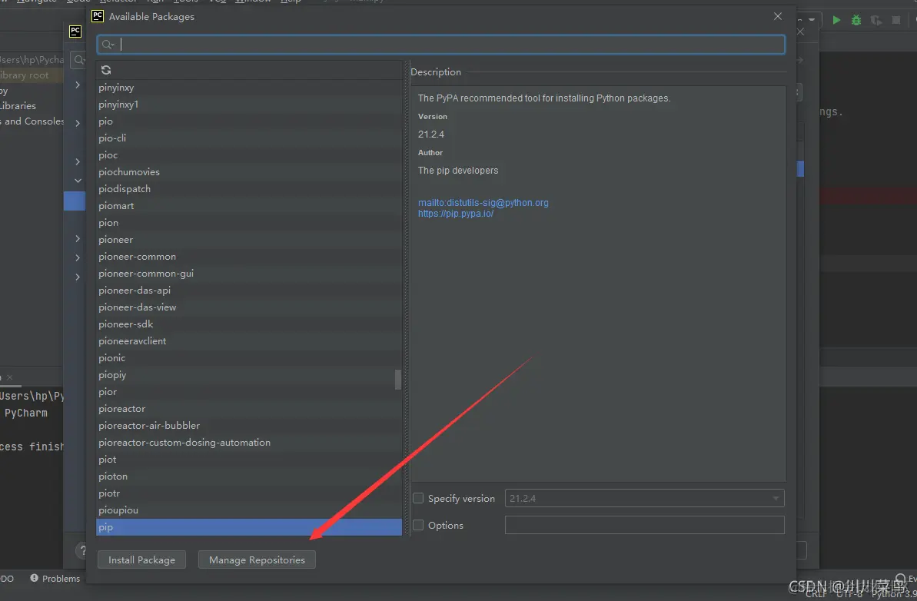Select the piochumovies package

[249, 172]
